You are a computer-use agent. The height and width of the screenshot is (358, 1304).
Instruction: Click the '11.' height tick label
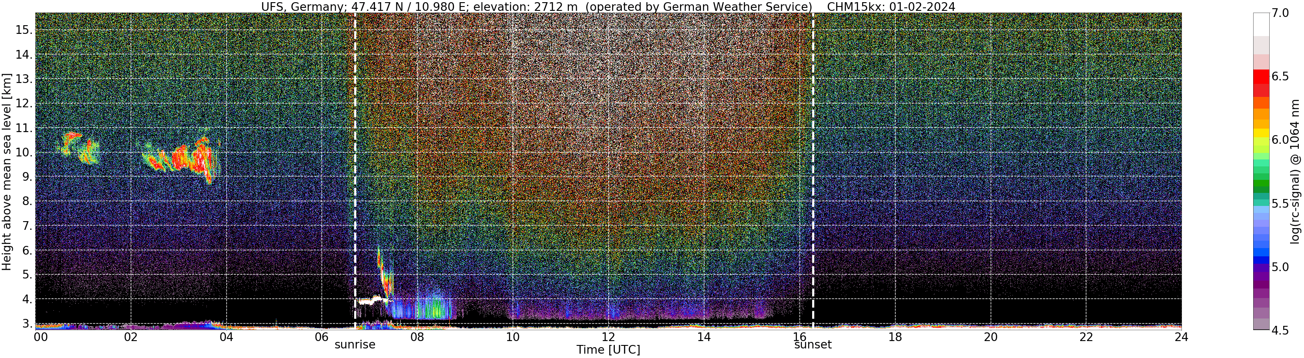point(24,128)
